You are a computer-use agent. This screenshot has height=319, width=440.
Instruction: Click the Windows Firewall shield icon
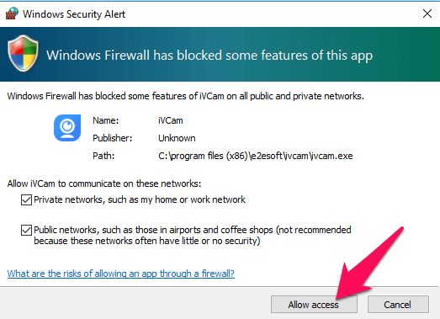pos(23,53)
